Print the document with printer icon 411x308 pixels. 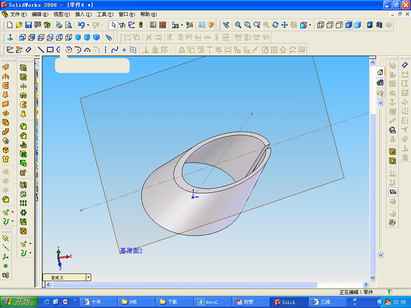point(59,25)
